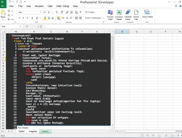This screenshot has height=138, width=182.
Task: Open the green file tab at top-left
Action: tap(3, 6)
